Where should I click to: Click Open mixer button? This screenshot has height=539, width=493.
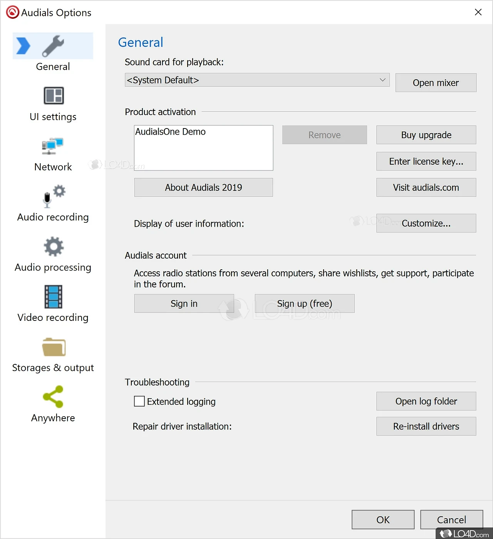tap(436, 83)
